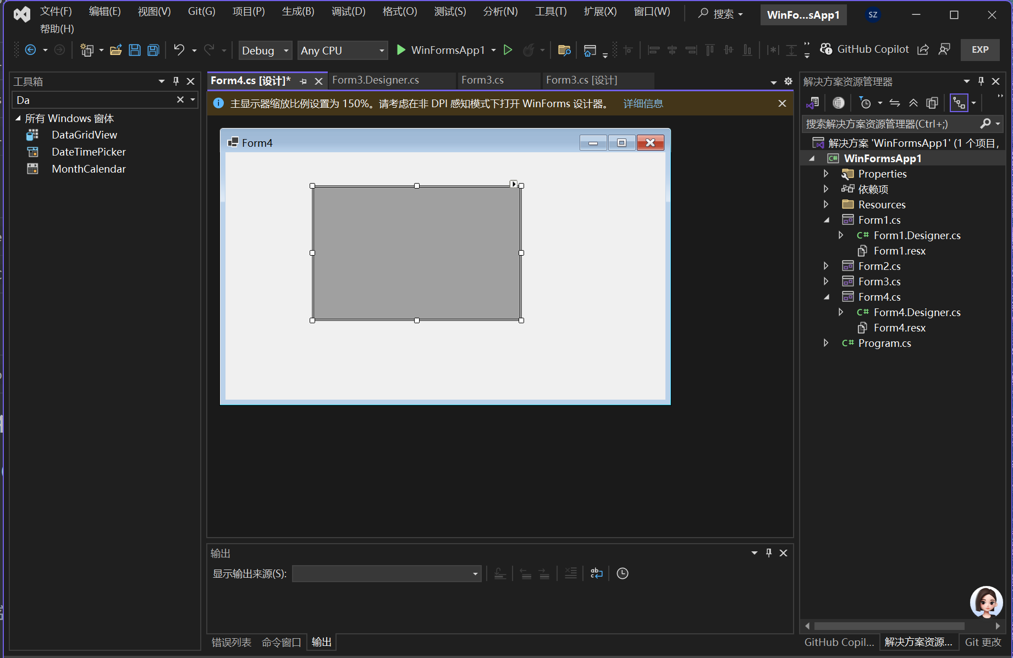Select the Align Lefts layout icon
1013x658 pixels.
[653, 50]
